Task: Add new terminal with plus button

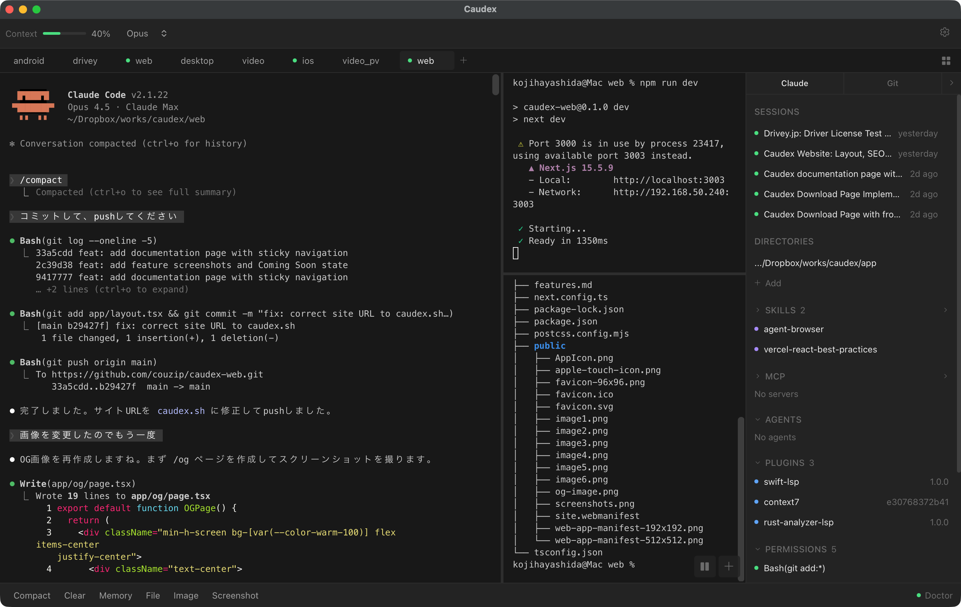Action: [x=729, y=566]
